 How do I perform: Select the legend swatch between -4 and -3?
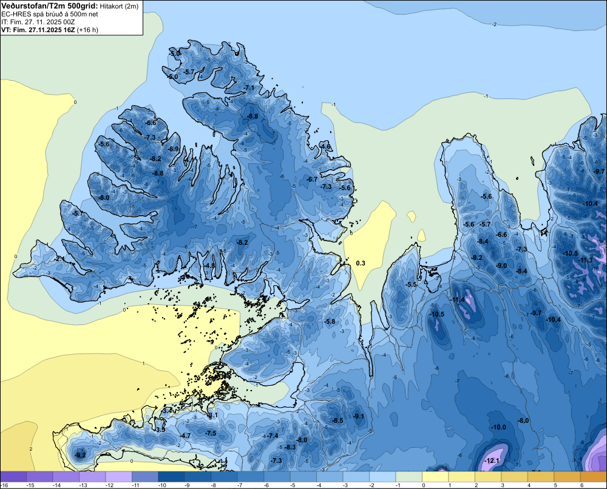[330, 477]
